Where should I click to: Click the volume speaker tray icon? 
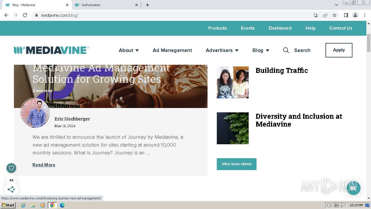[x=330, y=205]
